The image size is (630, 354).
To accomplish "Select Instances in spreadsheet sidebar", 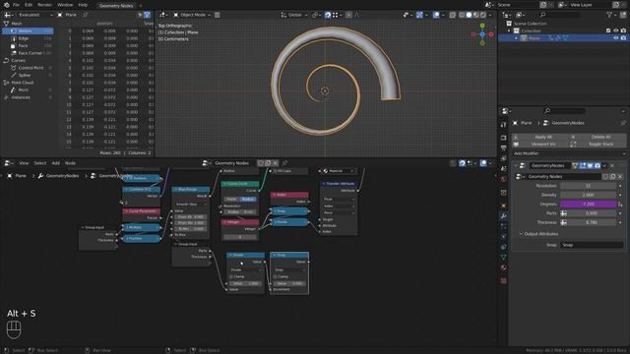I will [29, 97].
